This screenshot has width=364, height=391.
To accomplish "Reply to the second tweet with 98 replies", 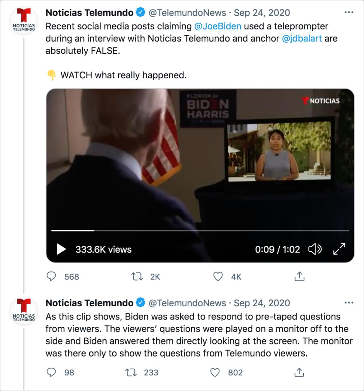I will (x=51, y=372).
